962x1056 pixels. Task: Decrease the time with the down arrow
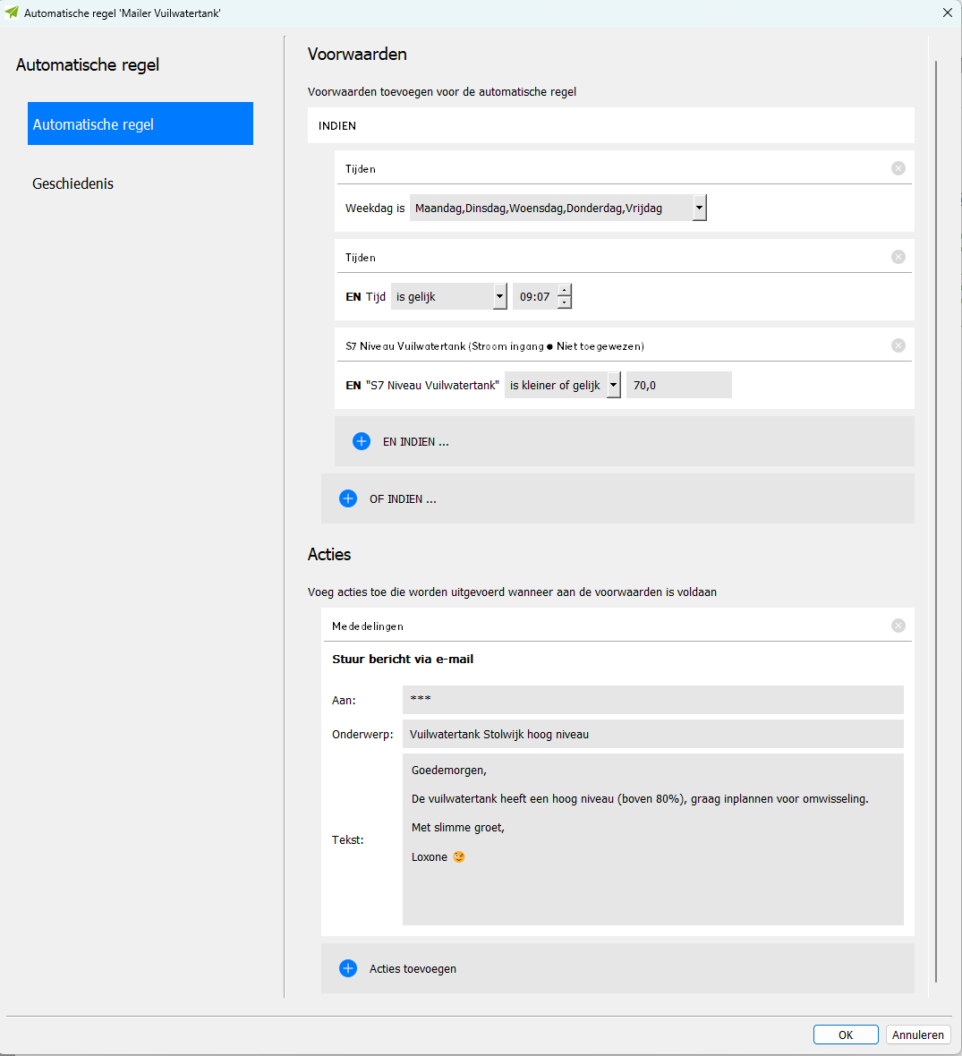pos(565,303)
